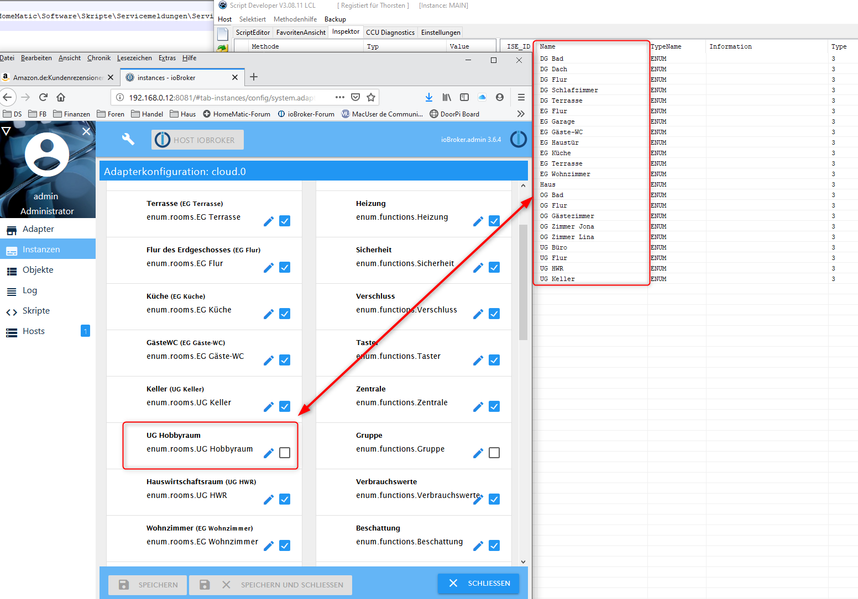The width and height of the screenshot is (858, 599).
Task: Open Adapter in ioBroker sidebar
Action: click(x=48, y=229)
